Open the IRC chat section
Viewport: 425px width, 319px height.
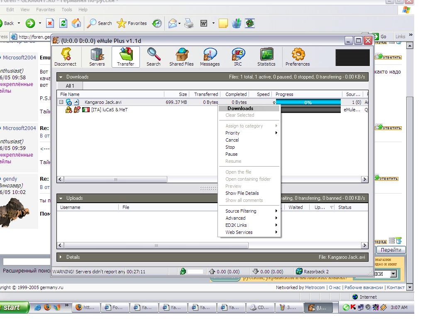coord(238,57)
